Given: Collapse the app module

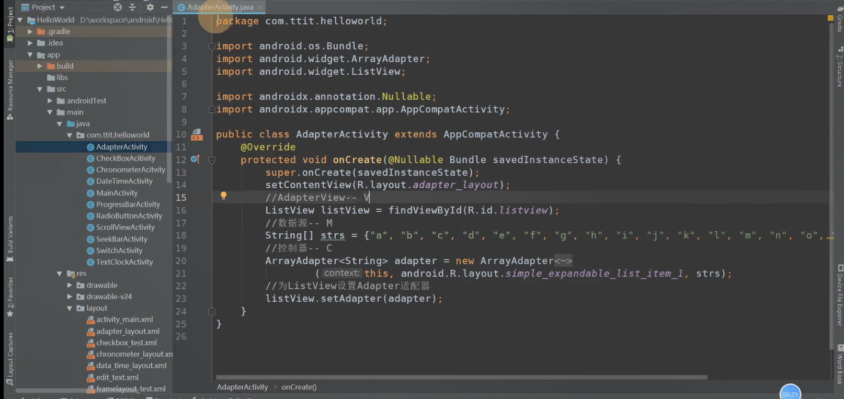Looking at the screenshot, I should [30, 54].
